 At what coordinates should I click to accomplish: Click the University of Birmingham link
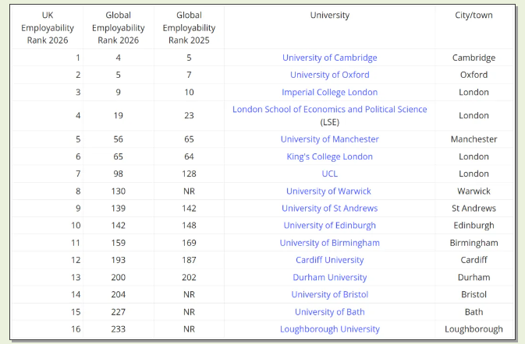click(329, 243)
